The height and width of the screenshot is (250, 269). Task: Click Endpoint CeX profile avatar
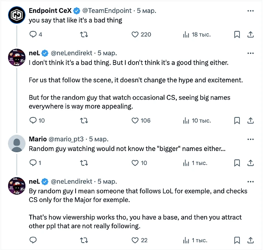click(17, 15)
